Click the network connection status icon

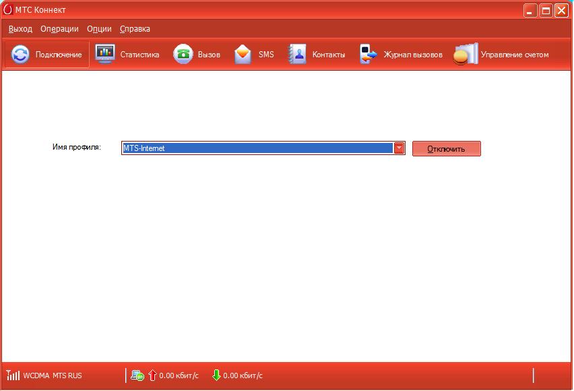[x=137, y=375]
